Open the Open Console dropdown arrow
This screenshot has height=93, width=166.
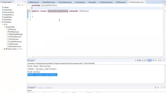161,60
